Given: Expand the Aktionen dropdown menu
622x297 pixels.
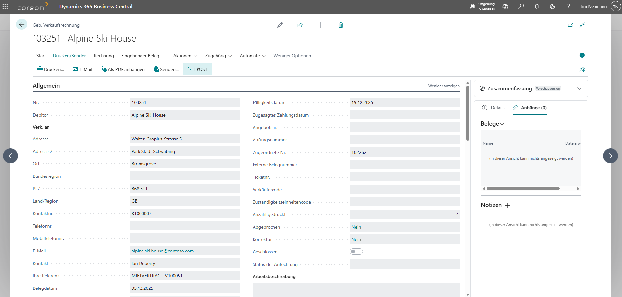Looking at the screenshot, I should tap(185, 56).
